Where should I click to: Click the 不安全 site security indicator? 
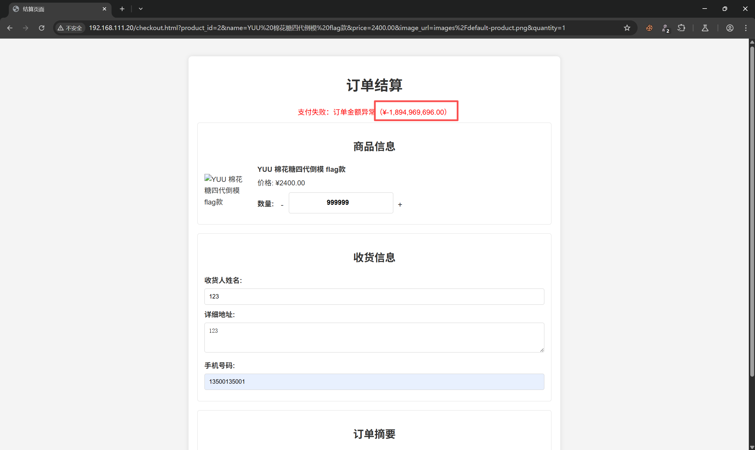point(70,28)
